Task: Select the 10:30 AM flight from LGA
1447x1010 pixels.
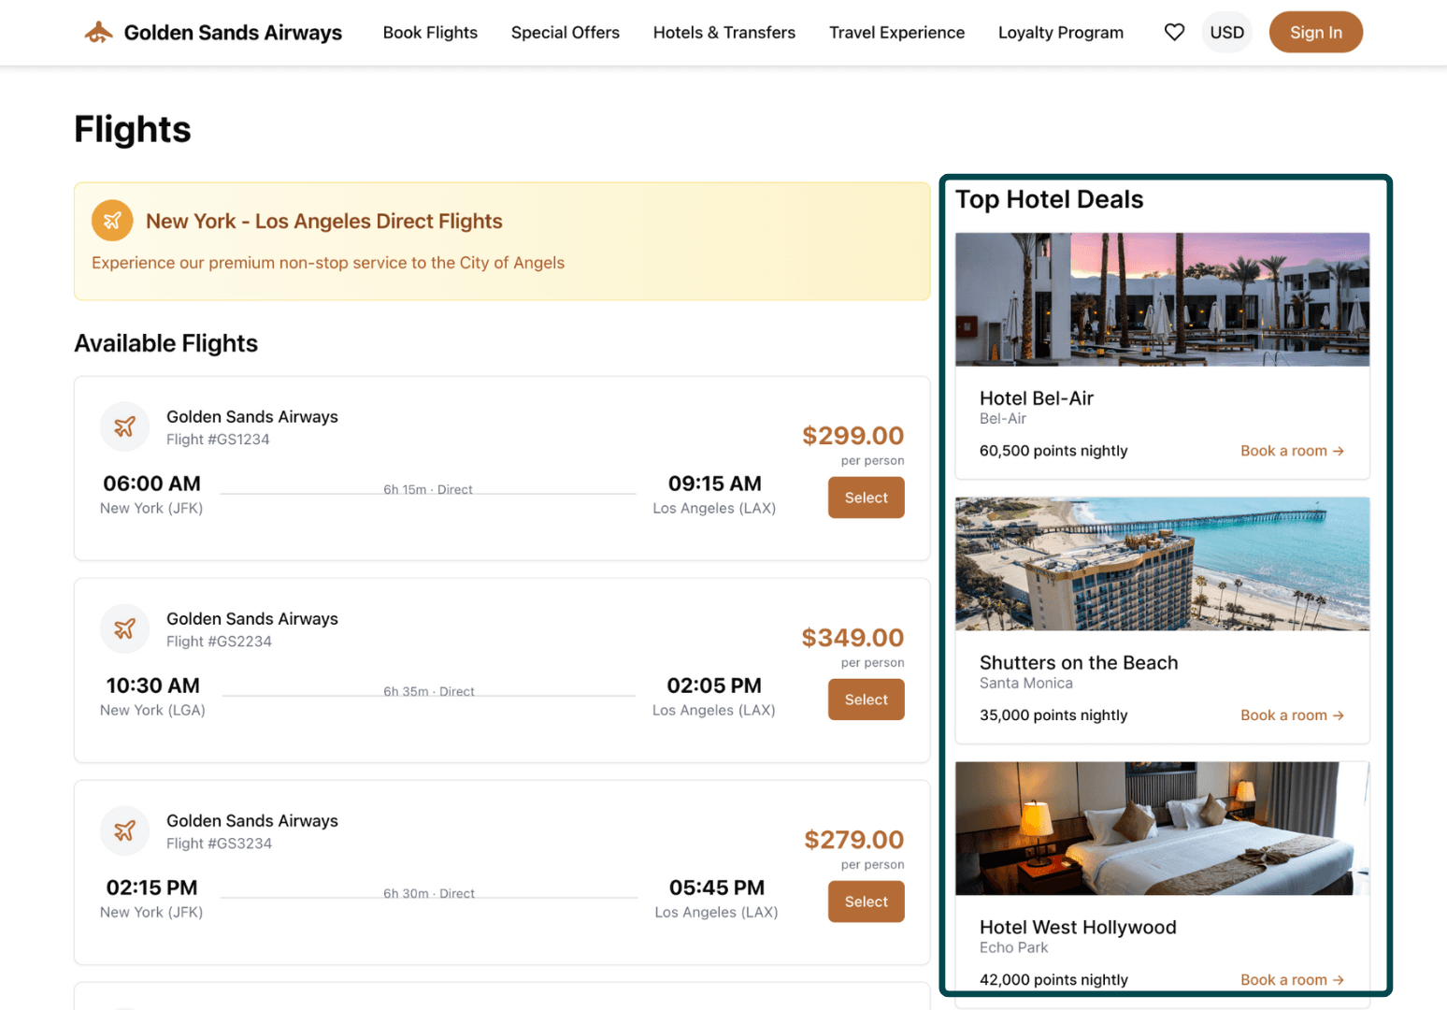Action: pos(866,699)
